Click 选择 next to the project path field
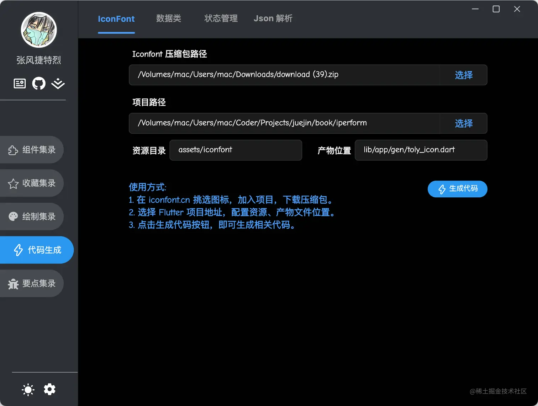The height and width of the screenshot is (406, 538). point(463,123)
